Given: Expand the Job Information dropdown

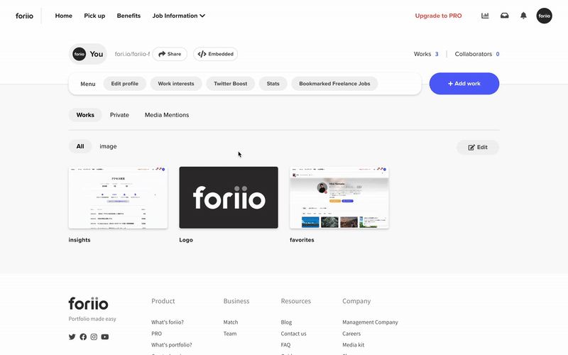Looking at the screenshot, I should (x=179, y=16).
